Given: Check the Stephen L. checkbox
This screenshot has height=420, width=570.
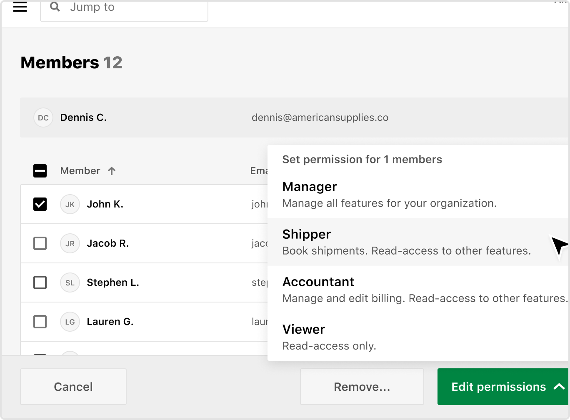Looking at the screenshot, I should point(40,282).
